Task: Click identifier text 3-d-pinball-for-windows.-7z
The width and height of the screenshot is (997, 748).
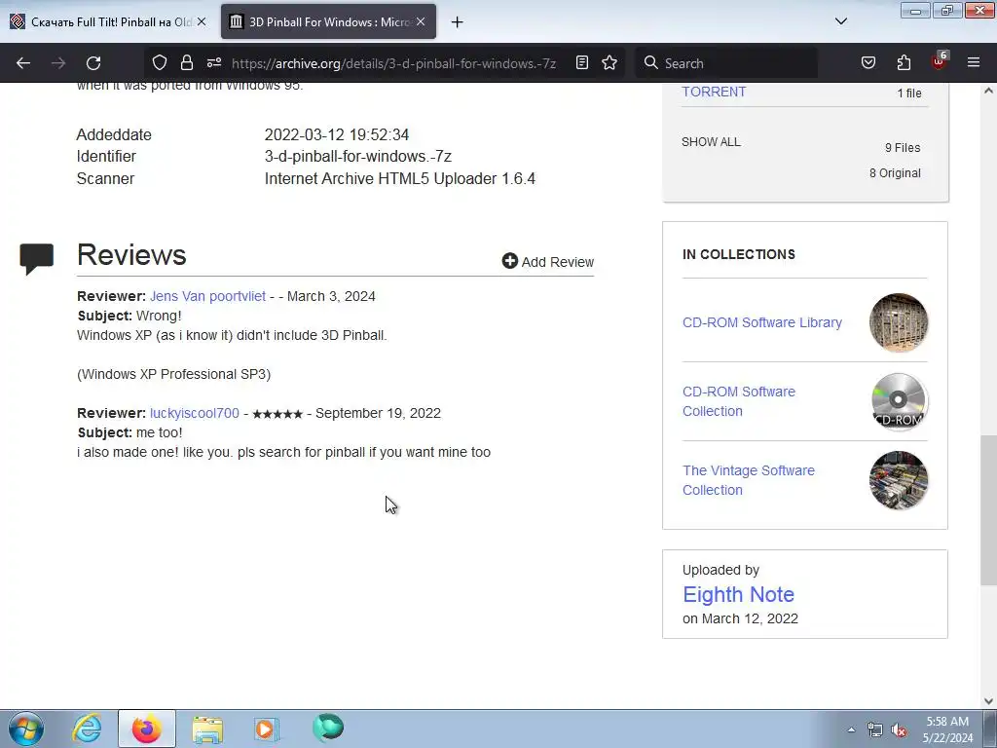Action: click(x=358, y=157)
